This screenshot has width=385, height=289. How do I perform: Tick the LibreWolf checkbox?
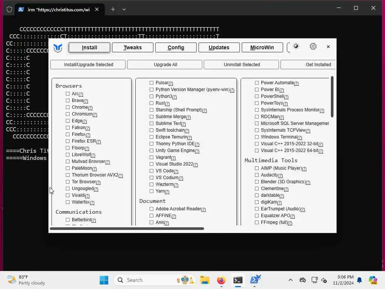(x=68, y=155)
